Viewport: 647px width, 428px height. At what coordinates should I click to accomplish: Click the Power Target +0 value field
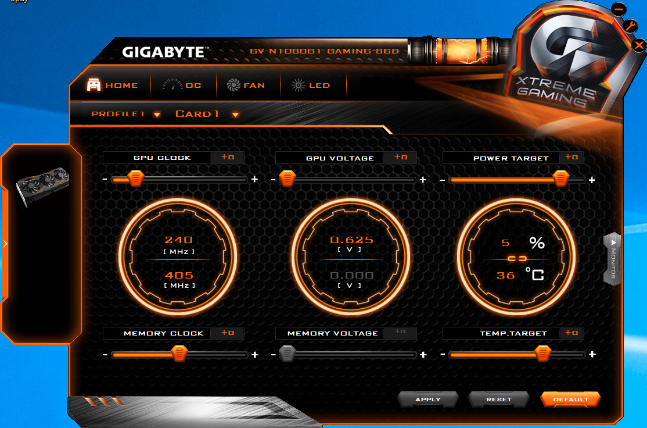pos(571,158)
